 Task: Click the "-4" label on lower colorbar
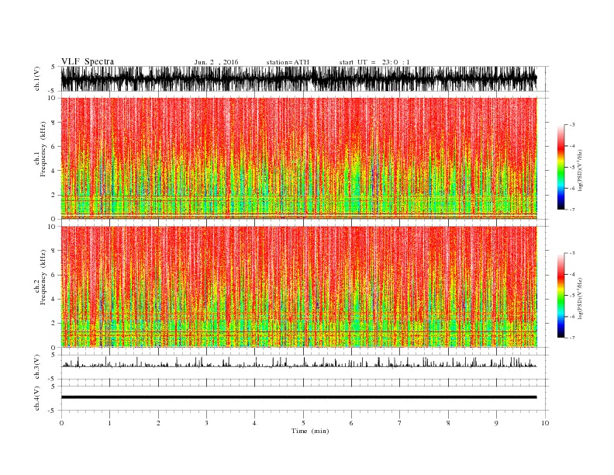[571, 274]
